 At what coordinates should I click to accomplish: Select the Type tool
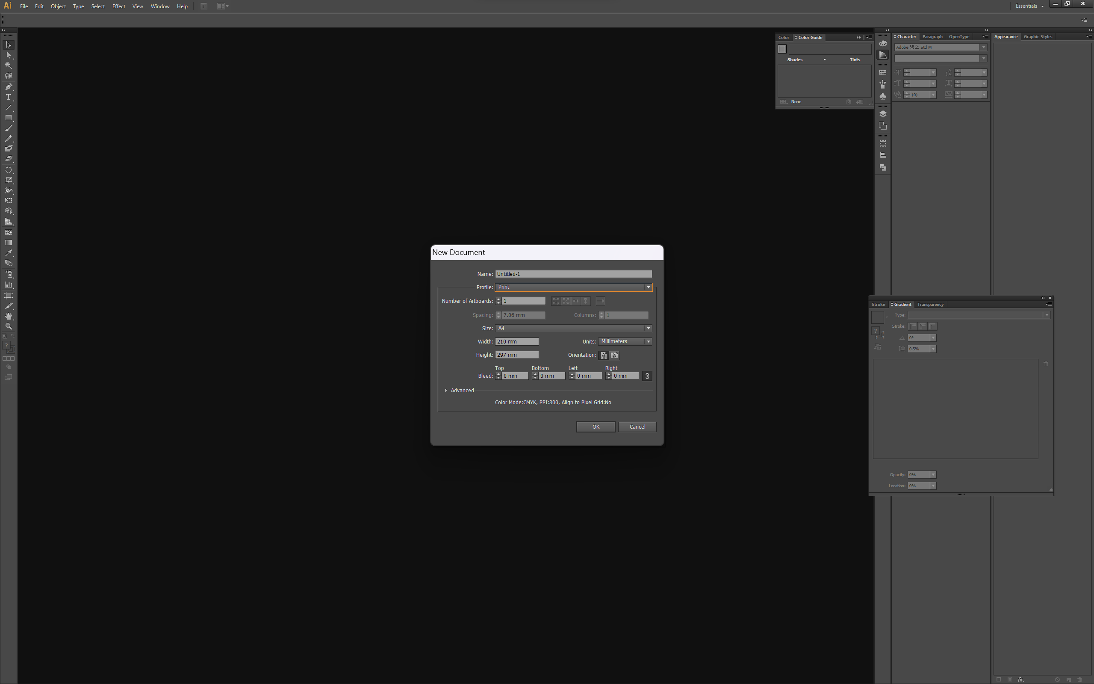8,97
